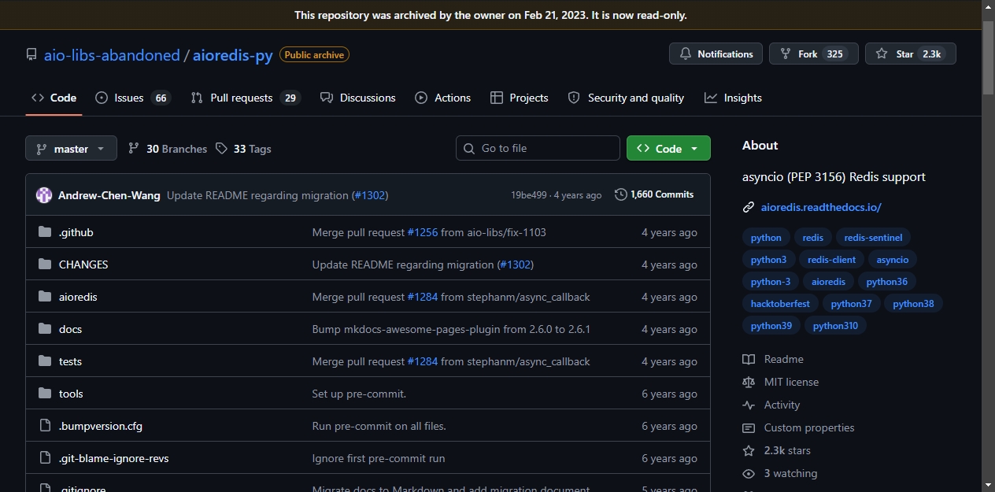The image size is (995, 492).
Task: Open the Insights tab
Action: [733, 98]
